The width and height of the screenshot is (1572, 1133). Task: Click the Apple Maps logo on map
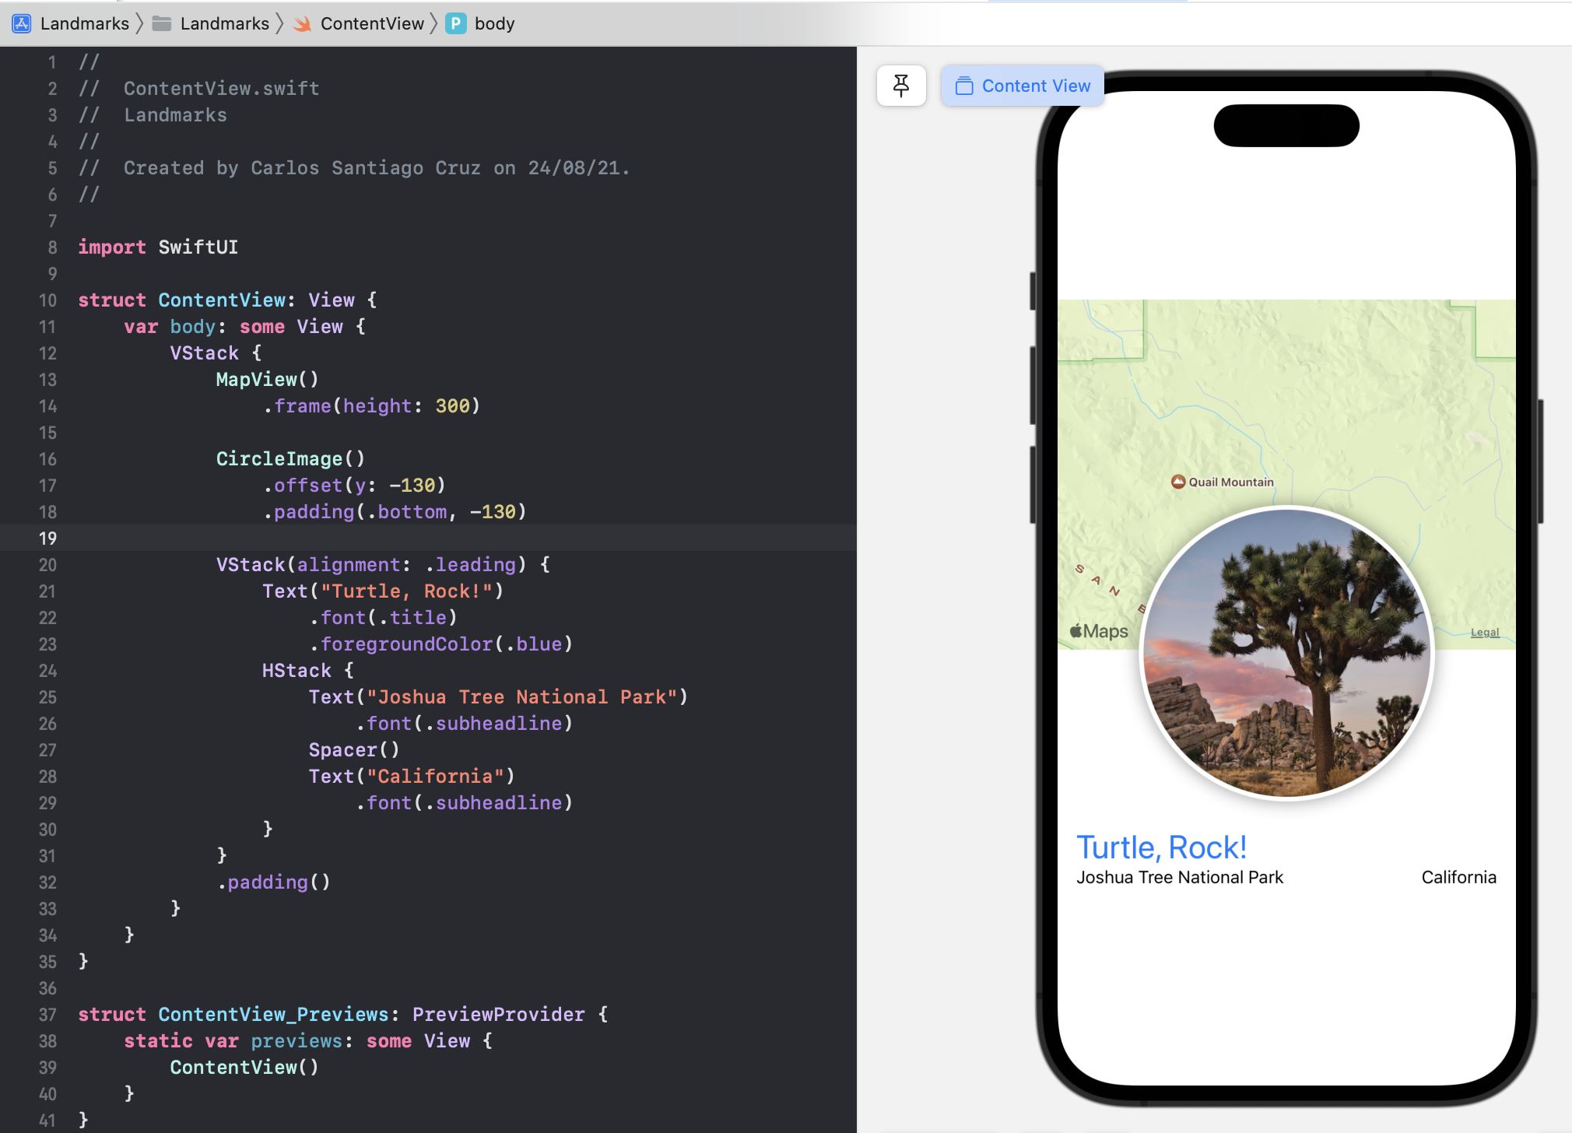click(1099, 631)
